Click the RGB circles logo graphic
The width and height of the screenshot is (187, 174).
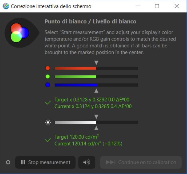coord(20,33)
